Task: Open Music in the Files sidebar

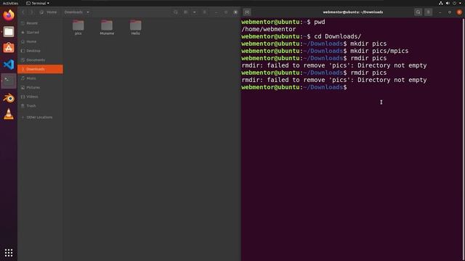Action: pyautogui.click(x=41, y=78)
